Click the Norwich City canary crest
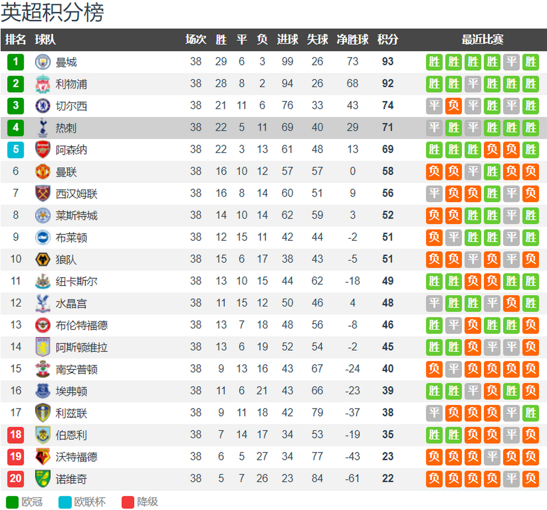 pyautogui.click(x=43, y=479)
